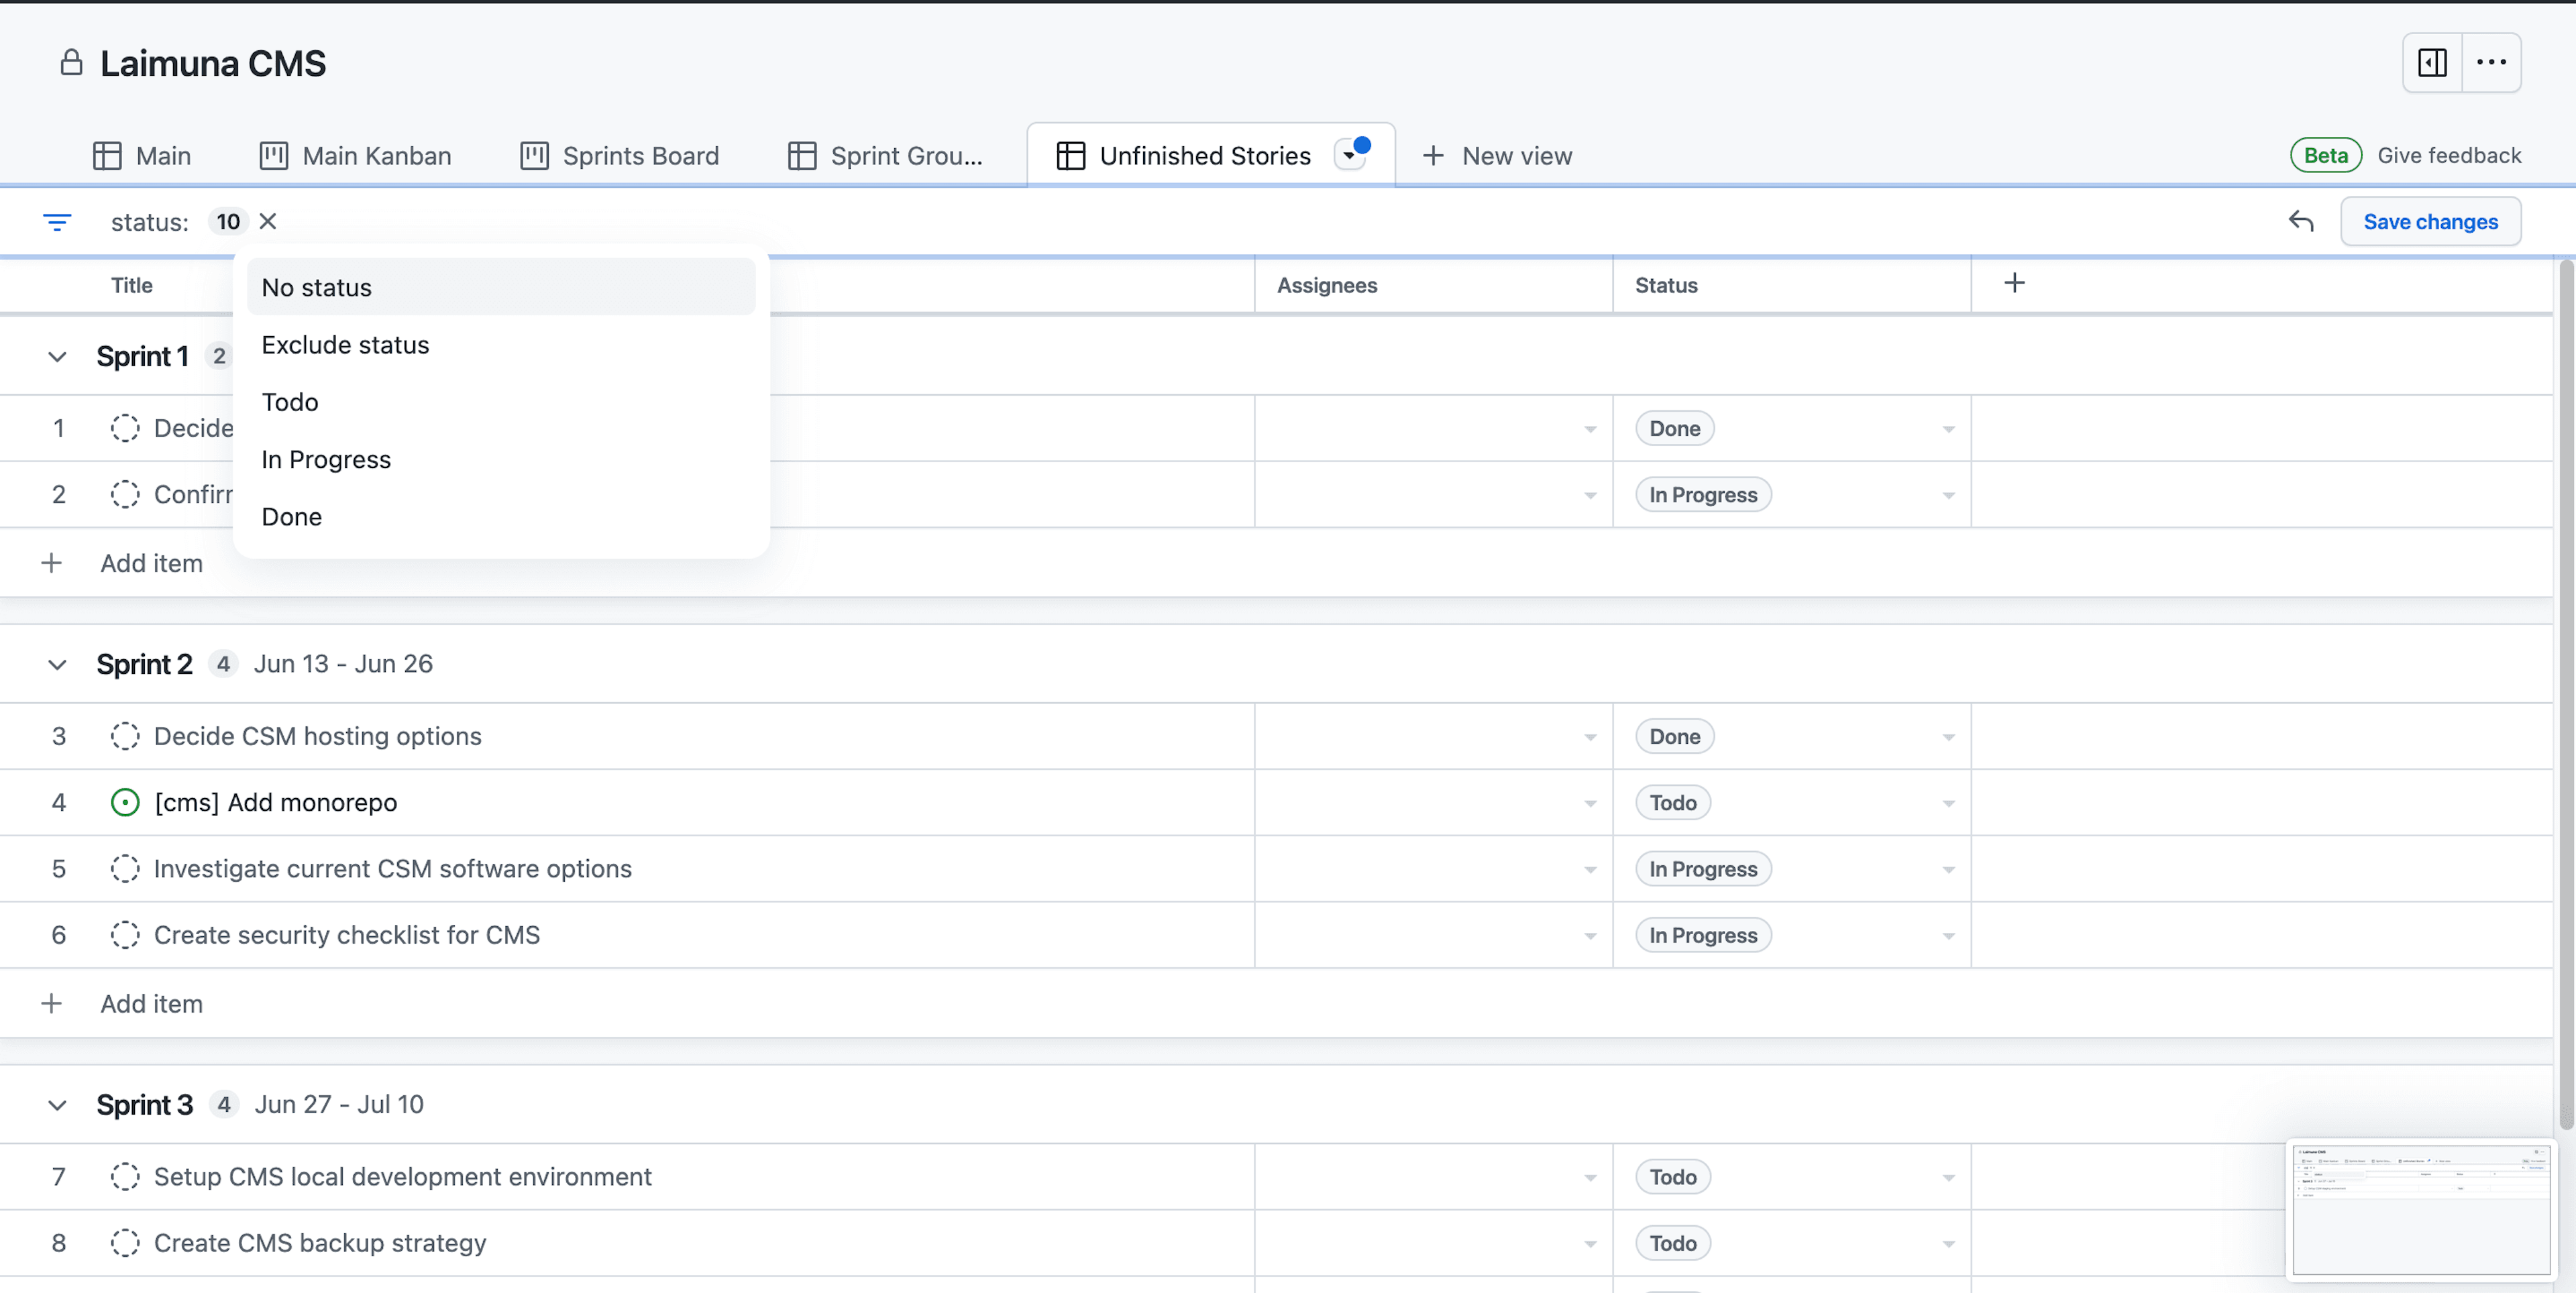Image resolution: width=2576 pixels, height=1293 pixels.
Task: Open assignees dropdown for Create CMS backup strategy
Action: tap(1590, 1244)
